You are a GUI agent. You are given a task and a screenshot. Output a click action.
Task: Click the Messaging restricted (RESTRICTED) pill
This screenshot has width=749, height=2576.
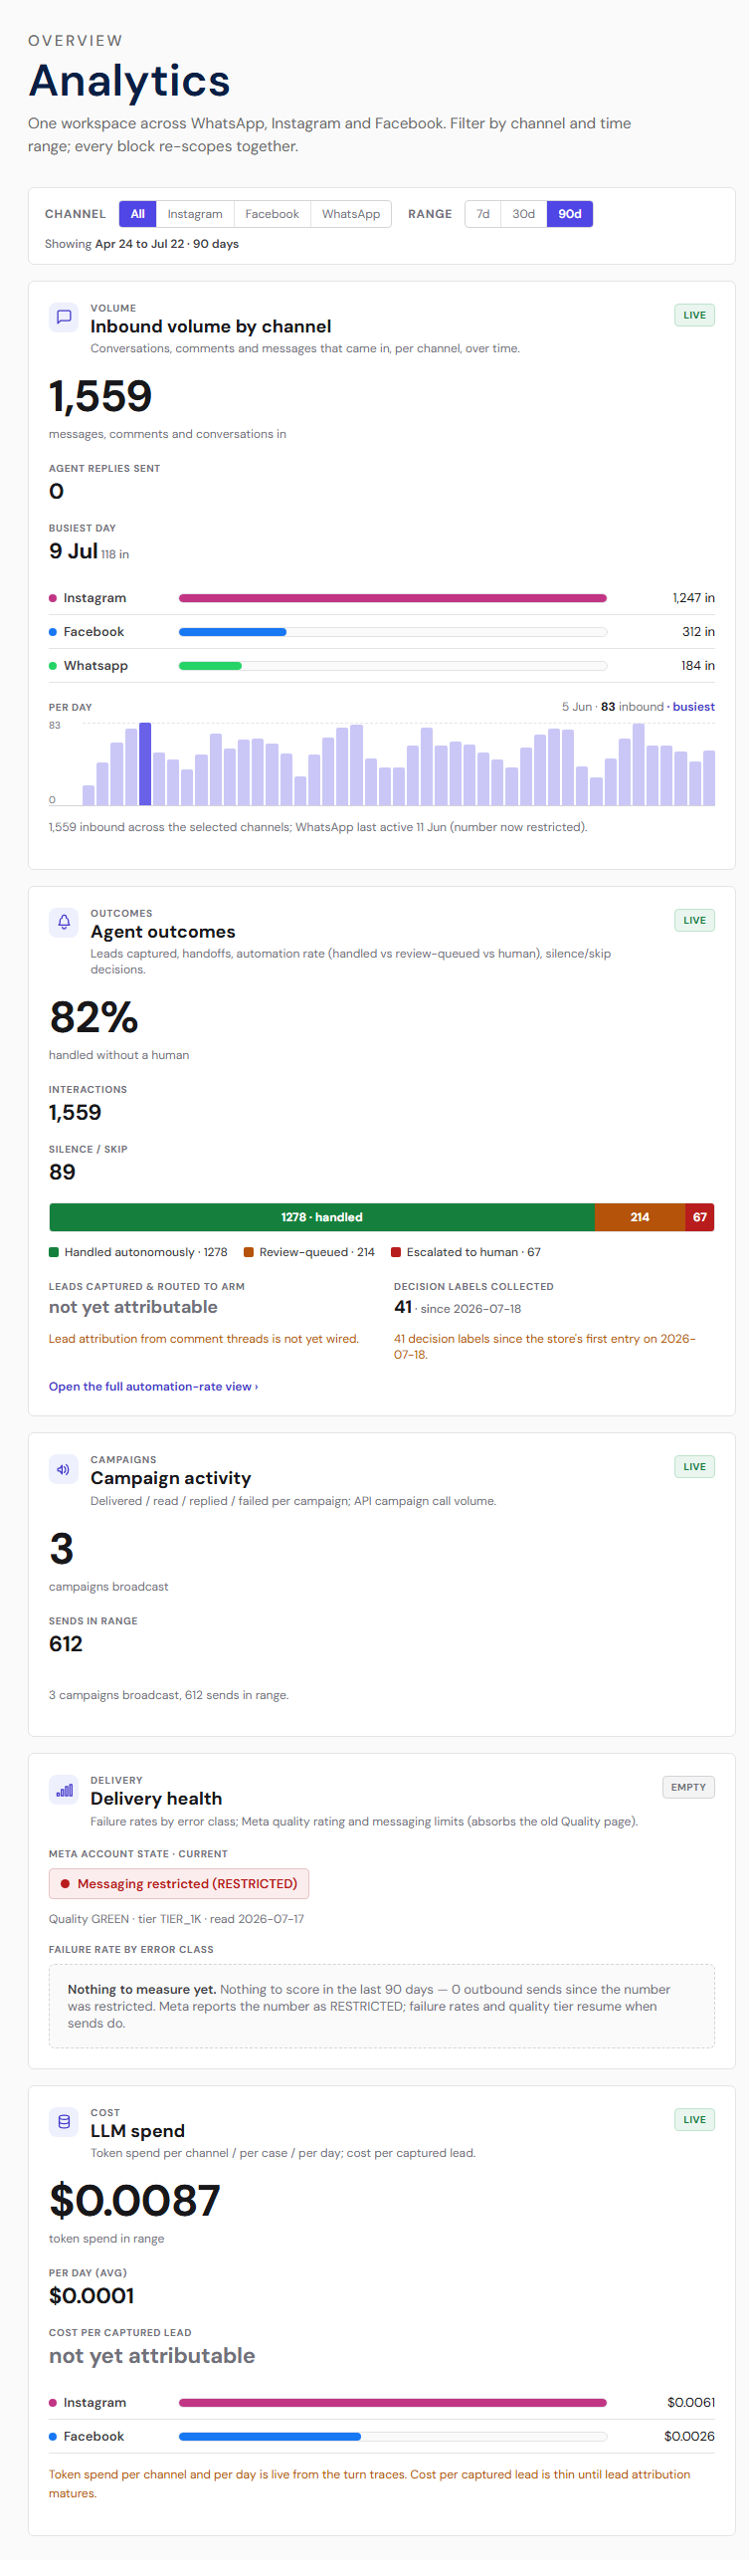pos(179,1884)
